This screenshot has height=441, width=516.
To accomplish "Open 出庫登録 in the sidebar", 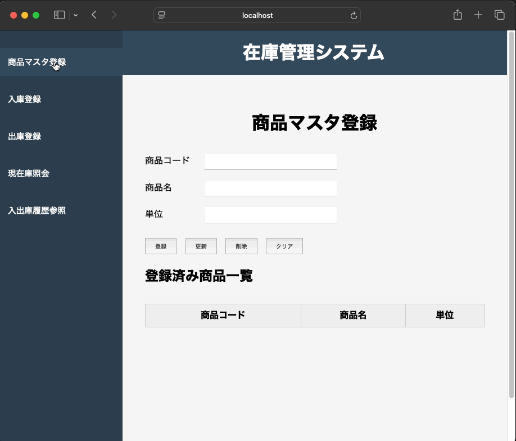I will (x=25, y=136).
